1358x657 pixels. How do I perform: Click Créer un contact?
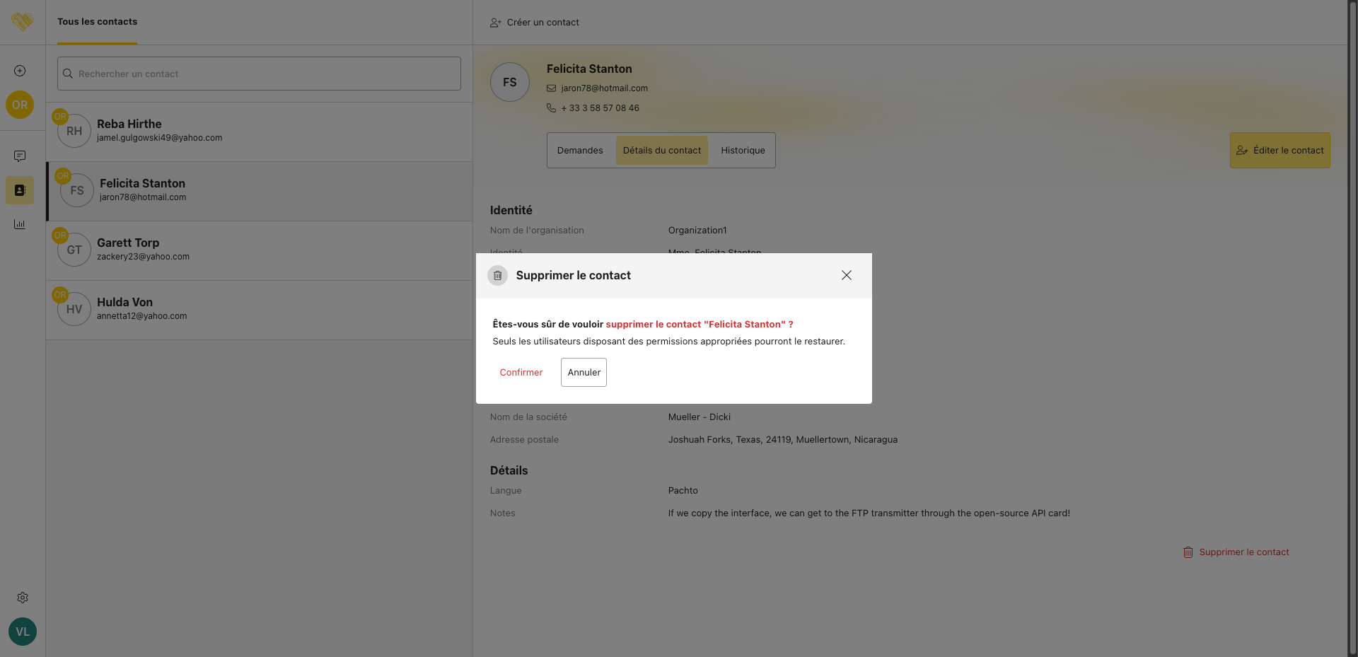pos(535,23)
